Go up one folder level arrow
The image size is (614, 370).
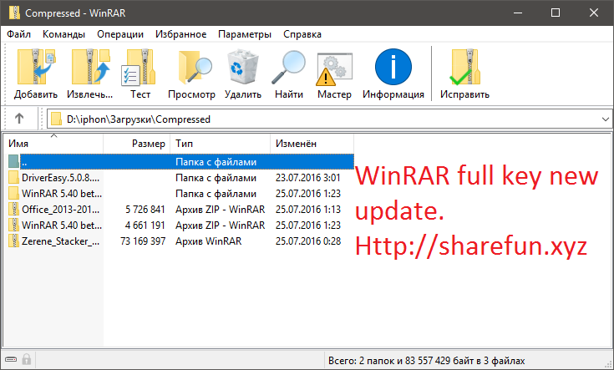(x=19, y=119)
